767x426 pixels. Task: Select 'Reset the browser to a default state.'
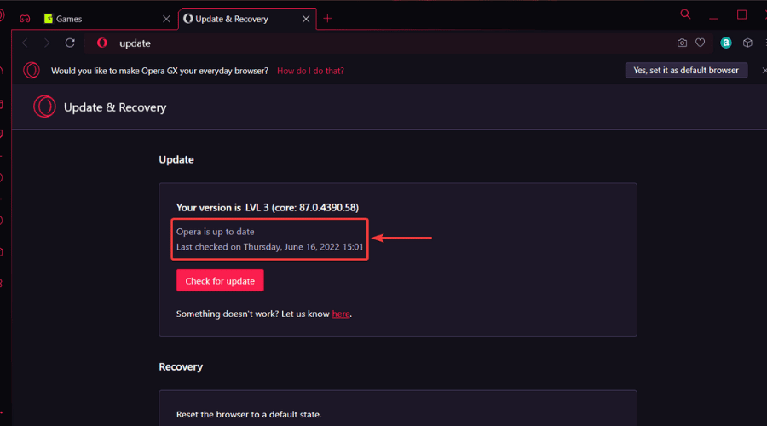point(249,414)
